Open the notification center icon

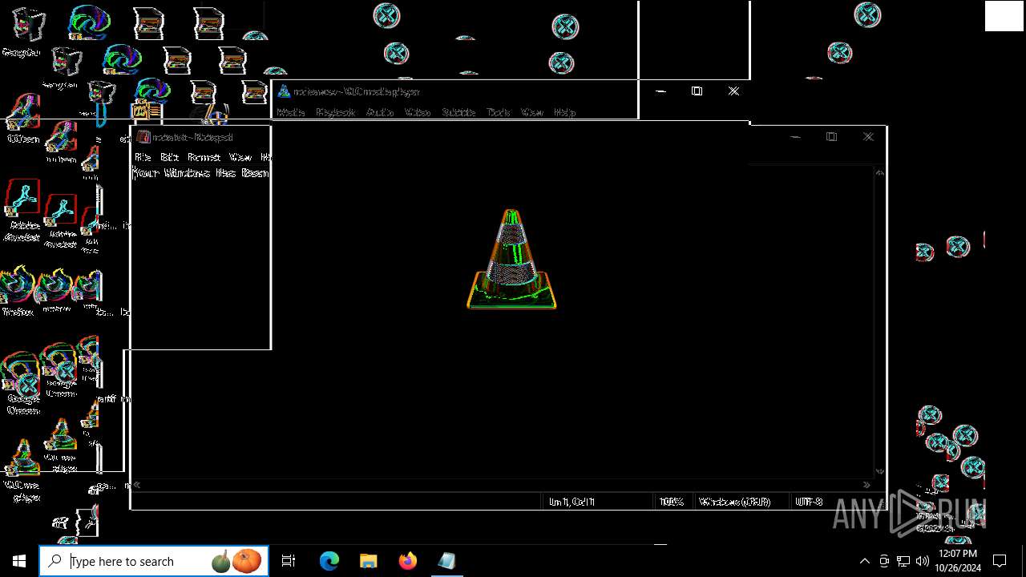click(1000, 561)
